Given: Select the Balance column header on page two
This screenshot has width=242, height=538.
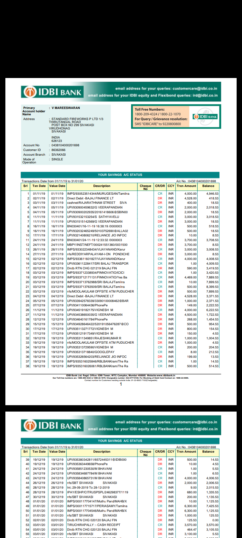Looking at the screenshot, I should [x=208, y=452].
